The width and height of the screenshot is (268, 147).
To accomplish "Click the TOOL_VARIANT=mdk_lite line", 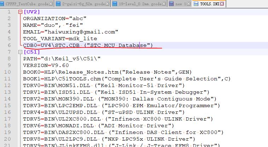I will pyautogui.click(x=60, y=38).
